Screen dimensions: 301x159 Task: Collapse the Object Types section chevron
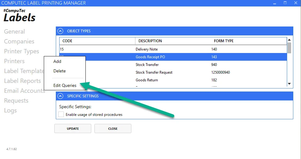click(60, 31)
